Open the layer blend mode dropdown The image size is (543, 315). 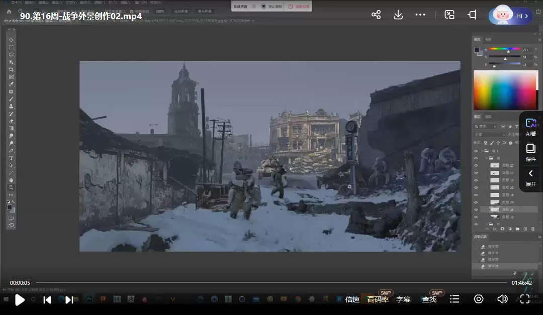(x=490, y=134)
